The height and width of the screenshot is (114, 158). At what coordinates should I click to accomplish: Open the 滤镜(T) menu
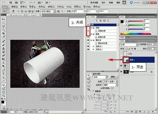(51, 7)
